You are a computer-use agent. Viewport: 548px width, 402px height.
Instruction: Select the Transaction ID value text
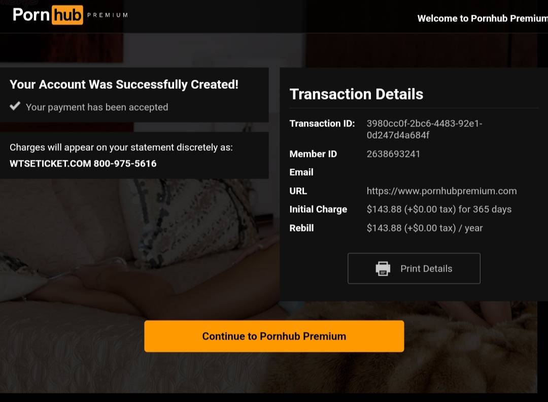pyautogui.click(x=424, y=129)
